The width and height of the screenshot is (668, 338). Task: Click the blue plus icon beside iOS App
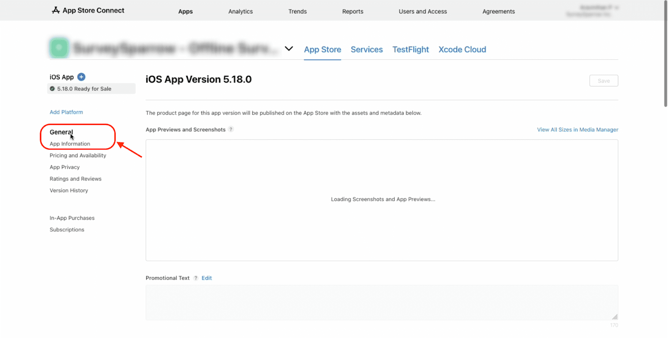point(81,77)
